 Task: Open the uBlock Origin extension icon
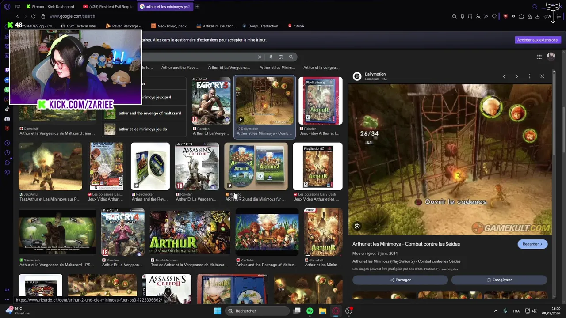505,16
